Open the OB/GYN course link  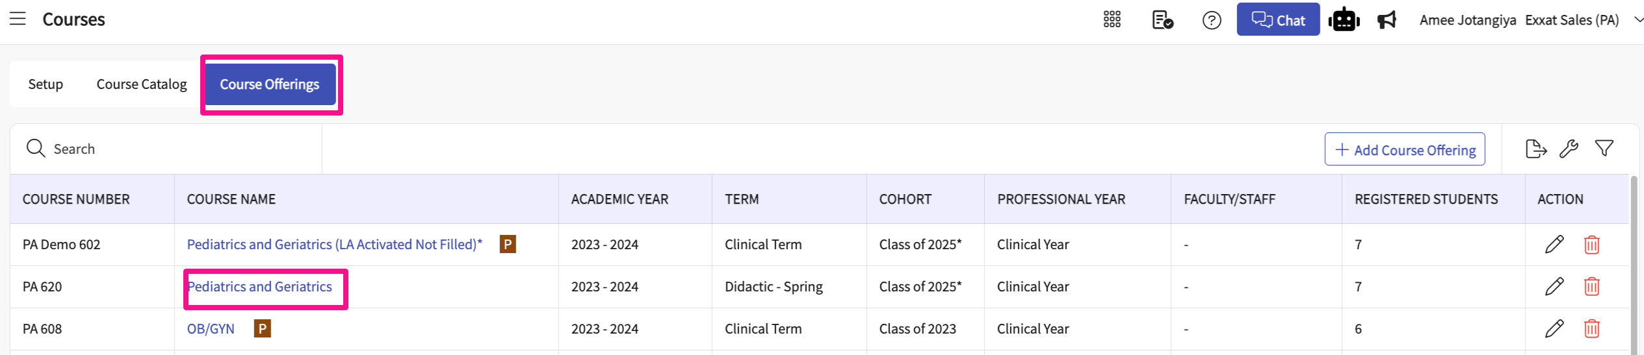211,329
